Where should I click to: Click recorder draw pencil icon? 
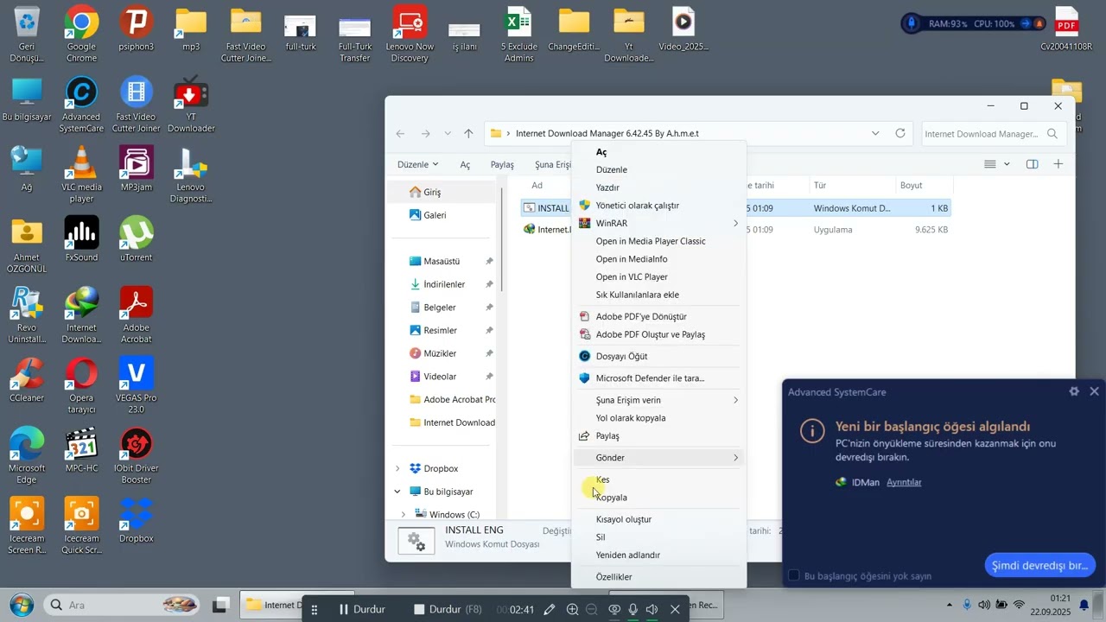point(550,609)
